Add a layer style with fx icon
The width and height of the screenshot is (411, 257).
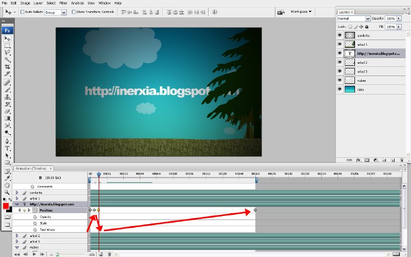pyautogui.click(x=358, y=160)
